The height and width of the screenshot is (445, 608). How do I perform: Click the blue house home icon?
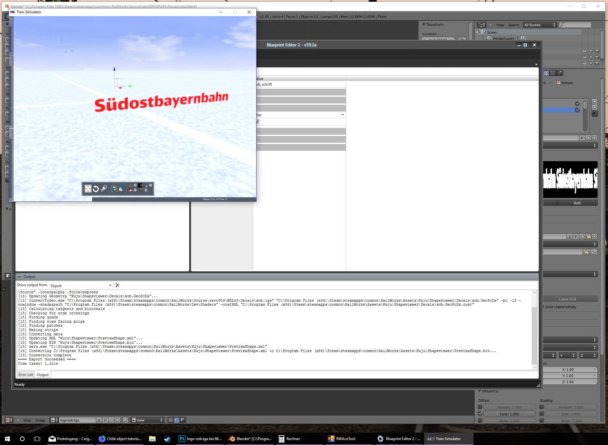[121, 189]
